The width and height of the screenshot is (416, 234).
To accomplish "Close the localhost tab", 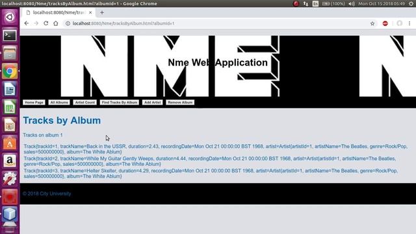I will click(90, 12).
